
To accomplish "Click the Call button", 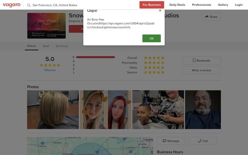I will click(203, 141).
